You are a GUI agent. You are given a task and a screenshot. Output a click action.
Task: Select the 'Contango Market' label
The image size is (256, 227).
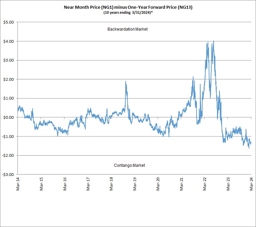pyautogui.click(x=129, y=165)
